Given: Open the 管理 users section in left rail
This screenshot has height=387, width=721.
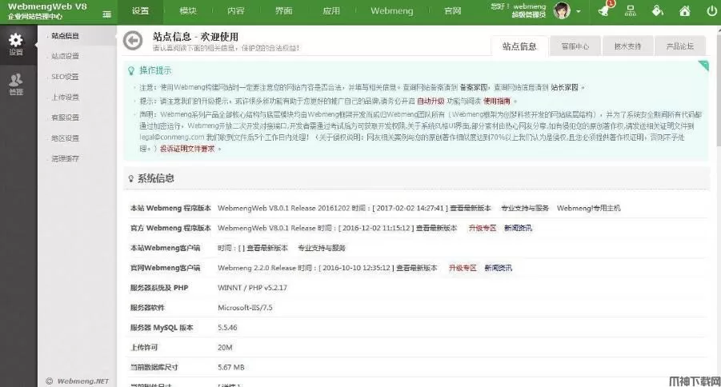Looking at the screenshot, I should pos(16,84).
